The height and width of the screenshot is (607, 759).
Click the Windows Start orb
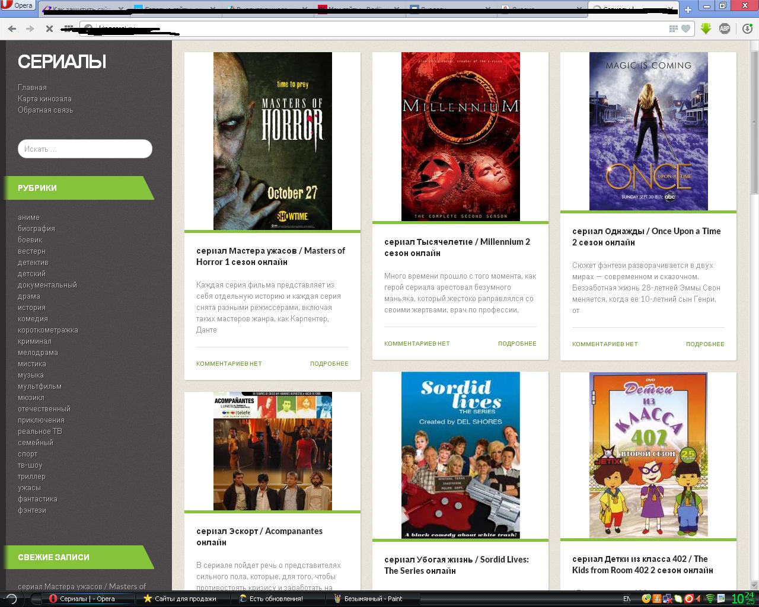click(x=11, y=599)
